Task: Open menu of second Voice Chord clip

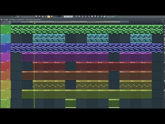Action: pyautogui.click(x=109, y=100)
